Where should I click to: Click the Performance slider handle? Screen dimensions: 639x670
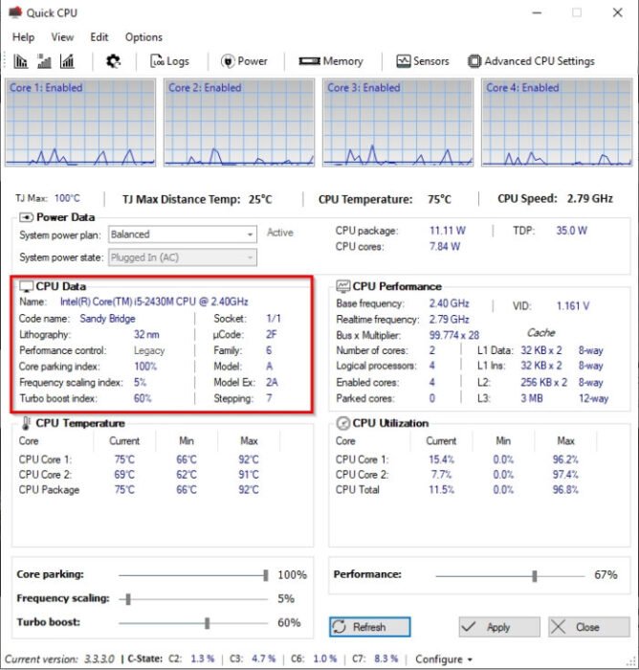(535, 576)
